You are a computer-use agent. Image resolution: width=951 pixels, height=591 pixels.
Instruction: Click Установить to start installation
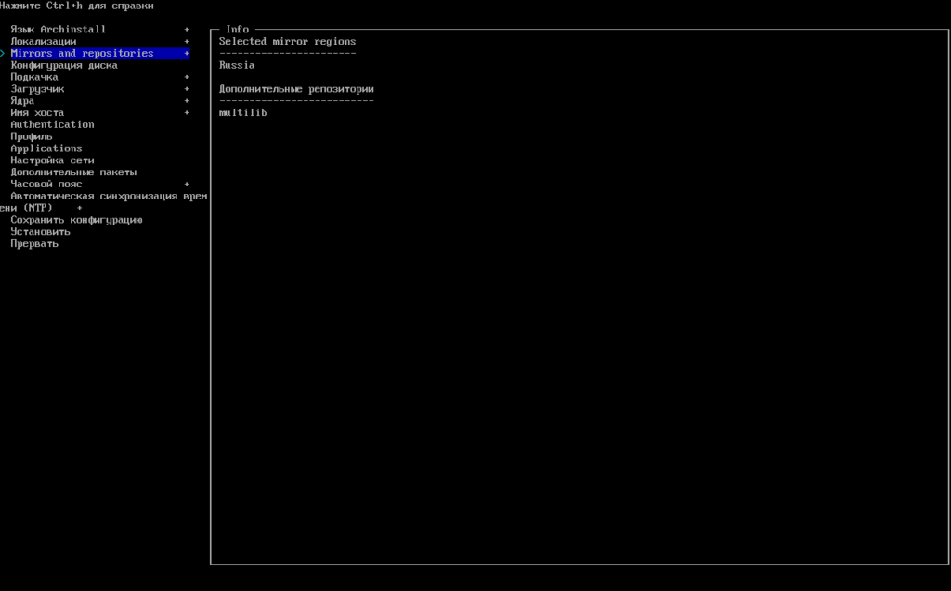coord(40,232)
